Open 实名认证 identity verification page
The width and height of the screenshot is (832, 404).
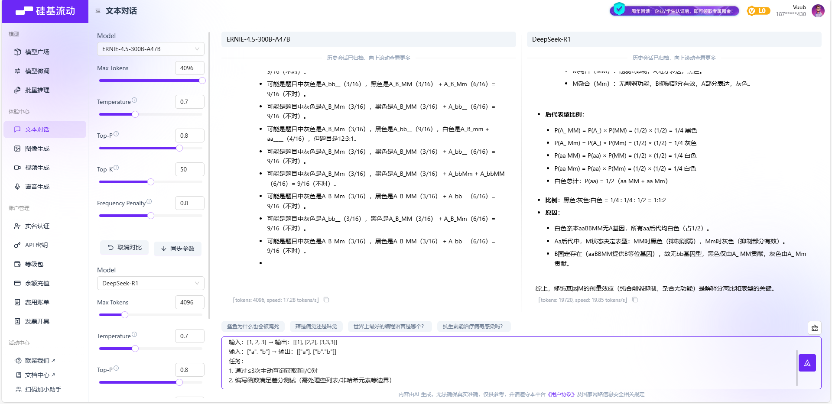[x=37, y=226]
